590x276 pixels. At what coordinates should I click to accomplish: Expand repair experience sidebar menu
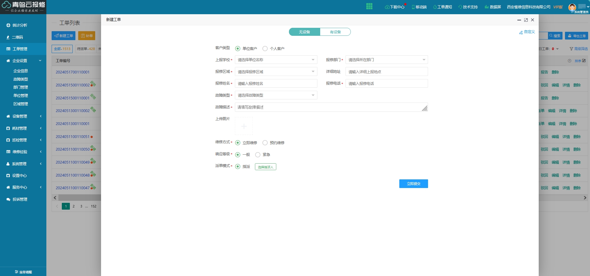[40, 152]
